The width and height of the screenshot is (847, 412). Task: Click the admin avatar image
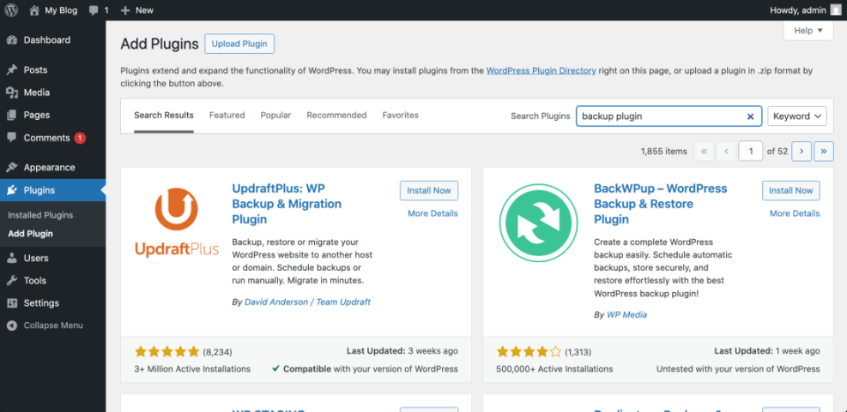click(x=836, y=10)
